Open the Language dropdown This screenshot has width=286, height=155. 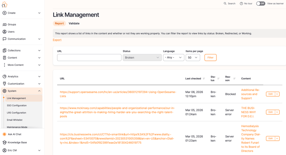point(173,57)
